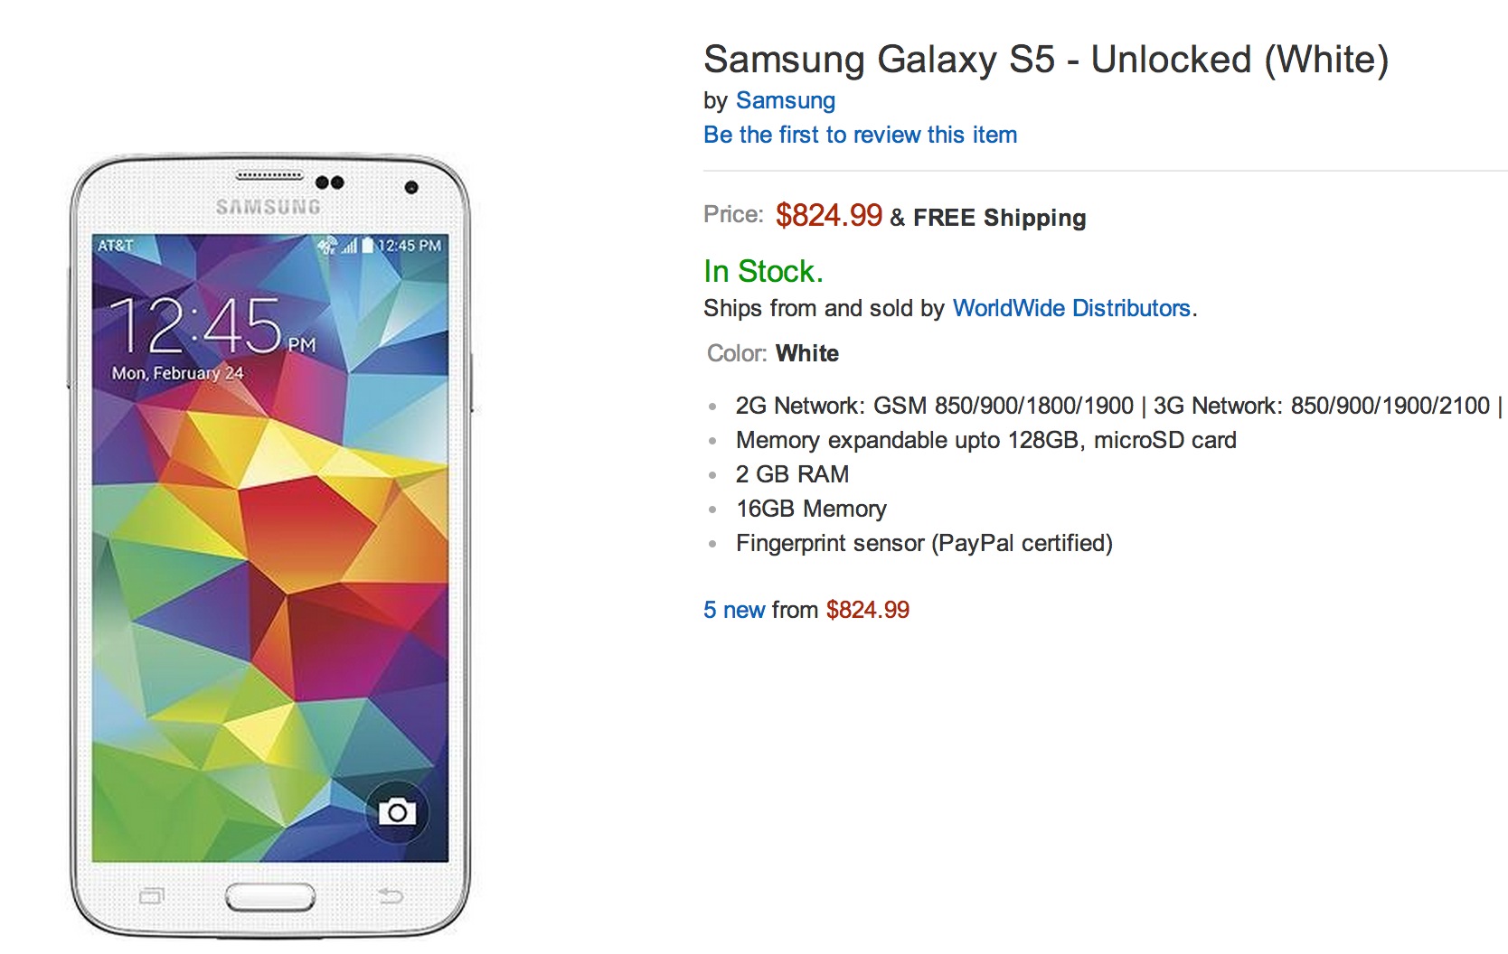Viewport: 1508px width, 954px height.
Task: Click the camera icon on the phone screen
Action: [x=397, y=811]
